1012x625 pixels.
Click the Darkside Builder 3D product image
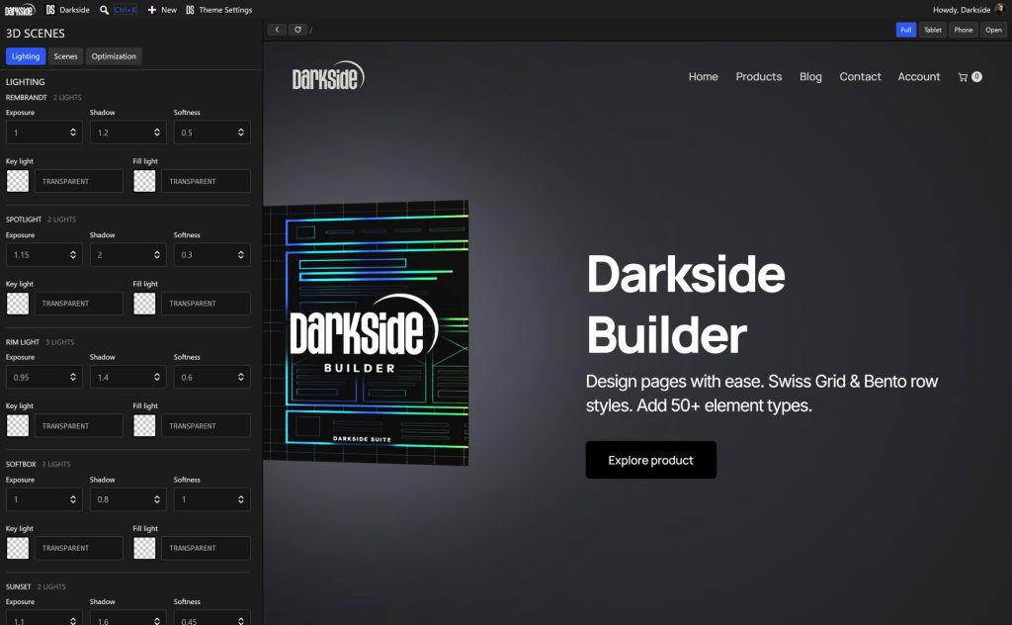pos(366,332)
